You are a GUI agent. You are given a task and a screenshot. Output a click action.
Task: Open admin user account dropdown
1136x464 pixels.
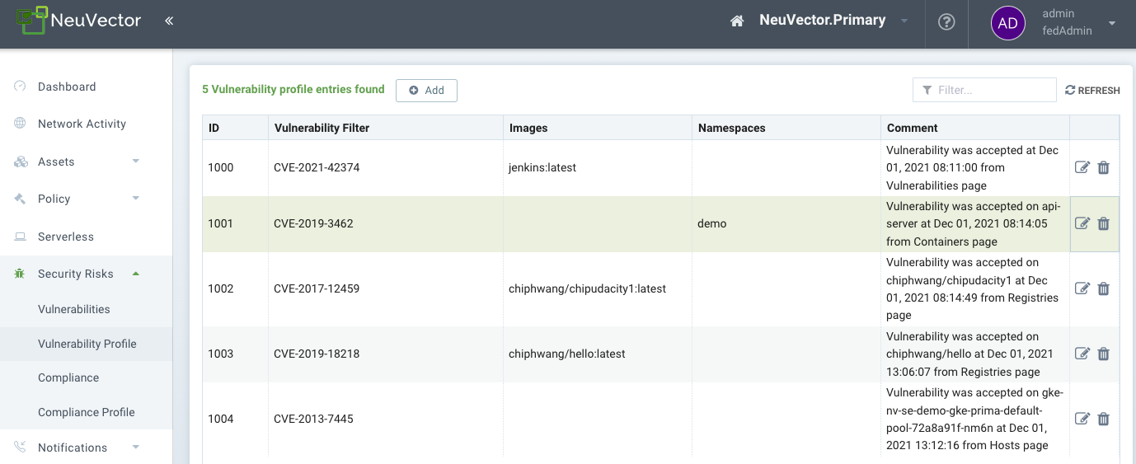[x=1112, y=23]
